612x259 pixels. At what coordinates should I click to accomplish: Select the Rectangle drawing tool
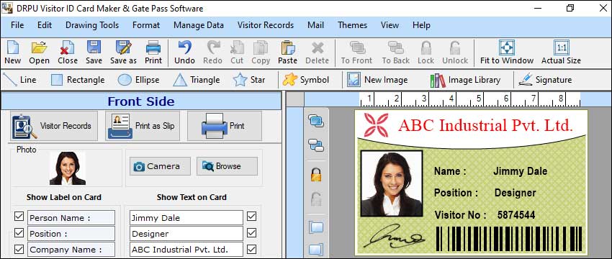(78, 80)
